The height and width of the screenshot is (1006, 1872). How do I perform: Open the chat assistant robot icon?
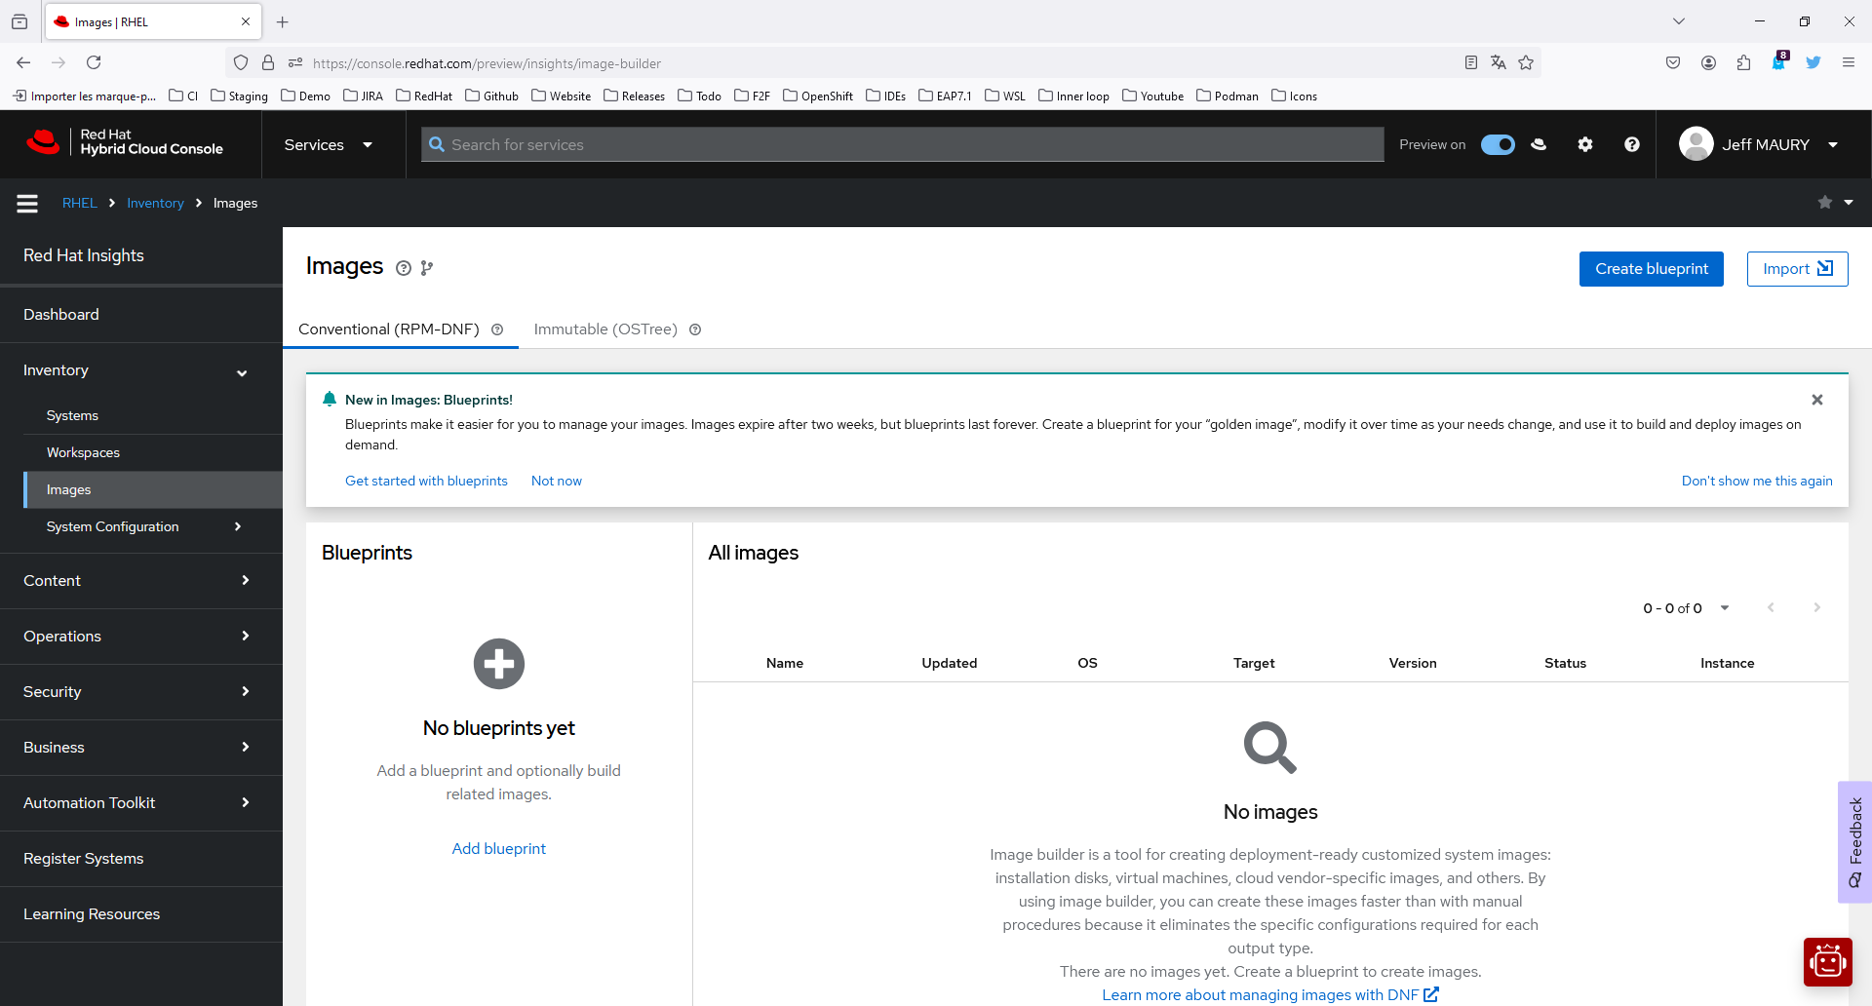click(1828, 961)
